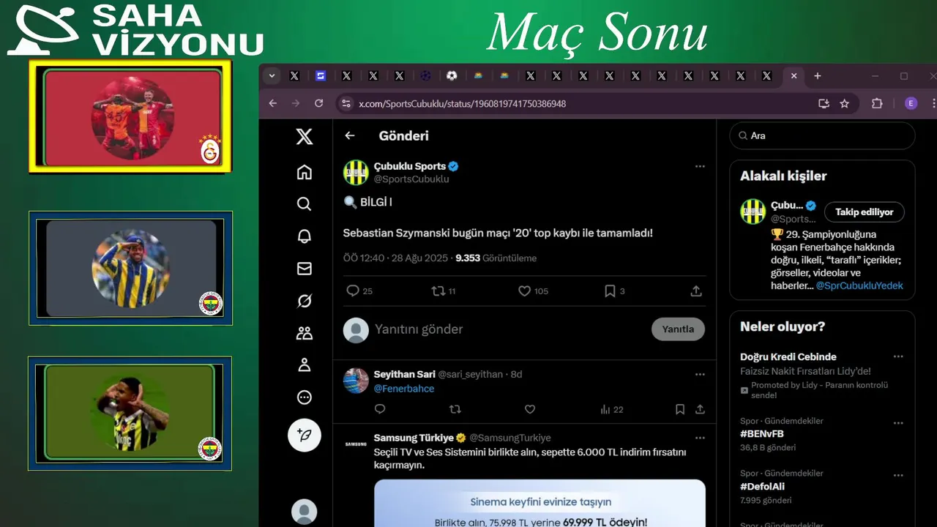The image size is (937, 527).
Task: Switch to the blue S icon tab
Action: pos(321,76)
